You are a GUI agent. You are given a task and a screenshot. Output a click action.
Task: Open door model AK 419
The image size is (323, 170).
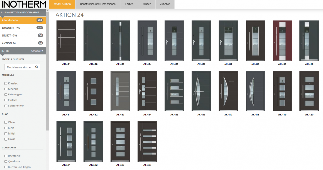[282, 91]
